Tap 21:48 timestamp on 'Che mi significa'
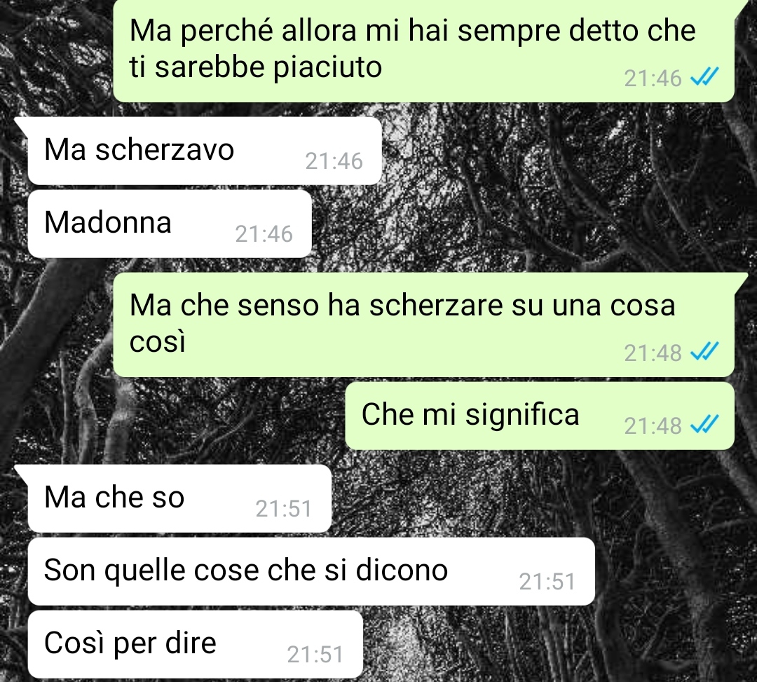 tap(653, 426)
